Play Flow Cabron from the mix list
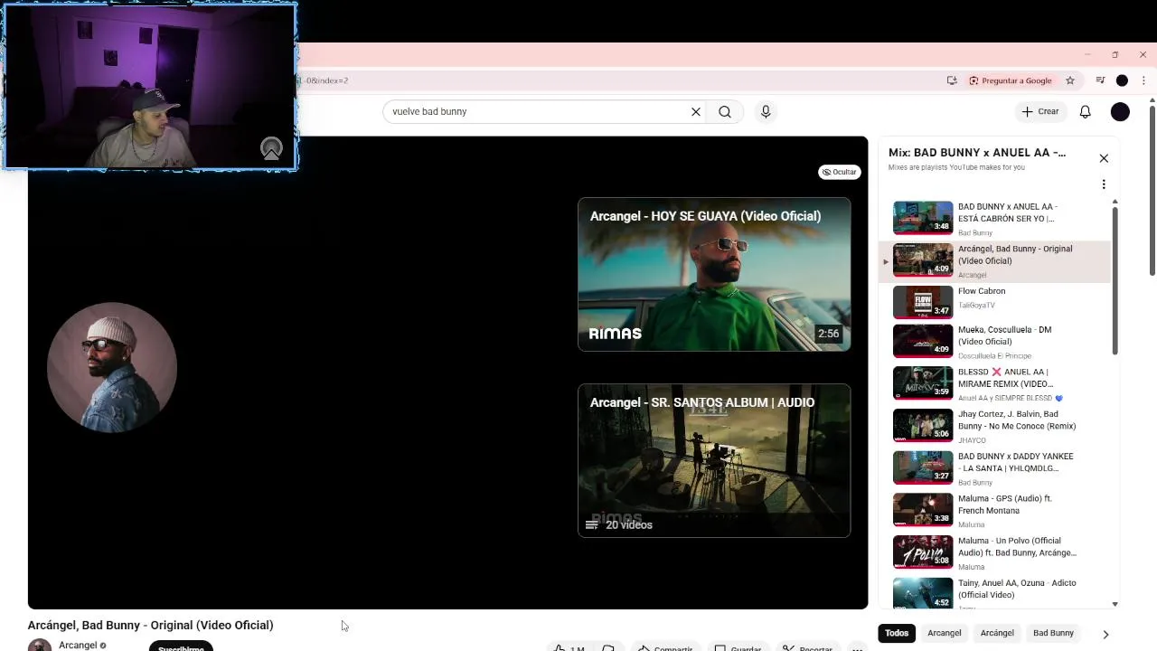Screen dimensions: 1157x651 coord(994,303)
